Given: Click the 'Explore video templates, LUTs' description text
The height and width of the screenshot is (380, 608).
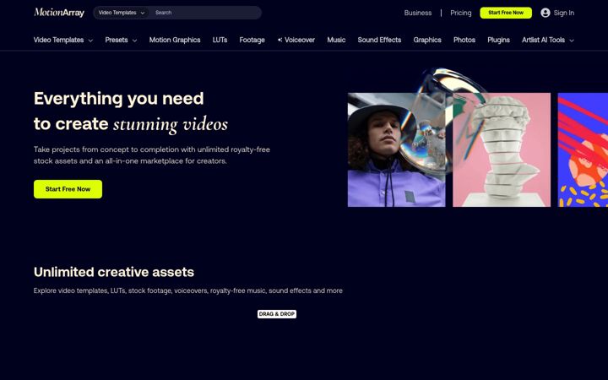Looking at the screenshot, I should (188, 290).
